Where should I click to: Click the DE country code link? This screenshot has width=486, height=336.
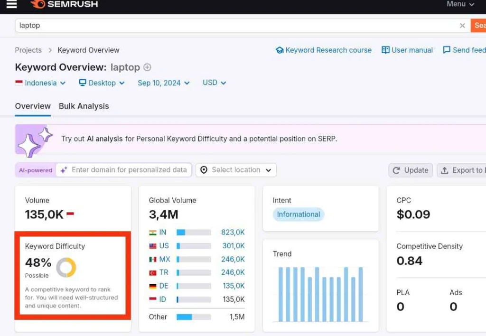164,286
